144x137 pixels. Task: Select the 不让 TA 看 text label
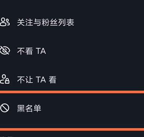click(37, 80)
